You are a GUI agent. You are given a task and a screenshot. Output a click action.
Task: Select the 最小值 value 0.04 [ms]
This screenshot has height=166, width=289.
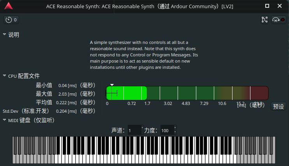(67, 86)
